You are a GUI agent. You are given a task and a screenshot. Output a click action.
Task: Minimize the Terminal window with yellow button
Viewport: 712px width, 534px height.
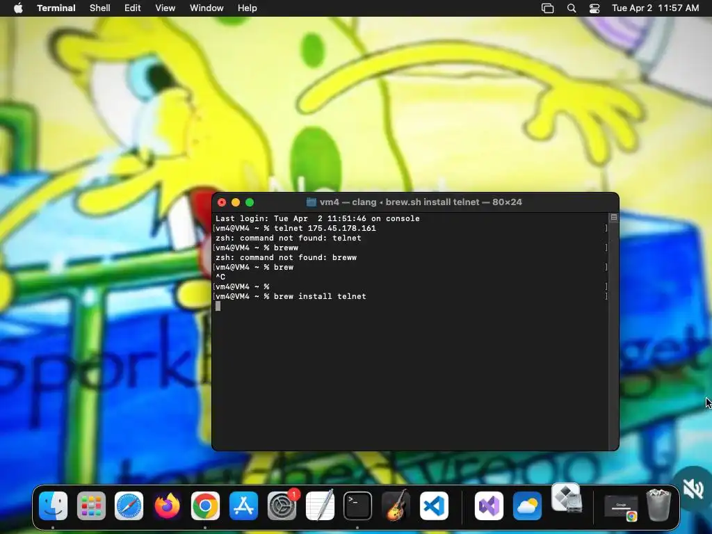pyautogui.click(x=236, y=202)
